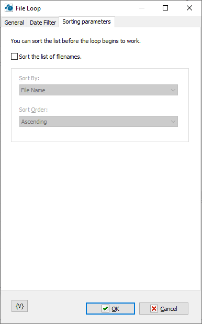Expand the Sort By dropdown arrow

tap(173, 90)
